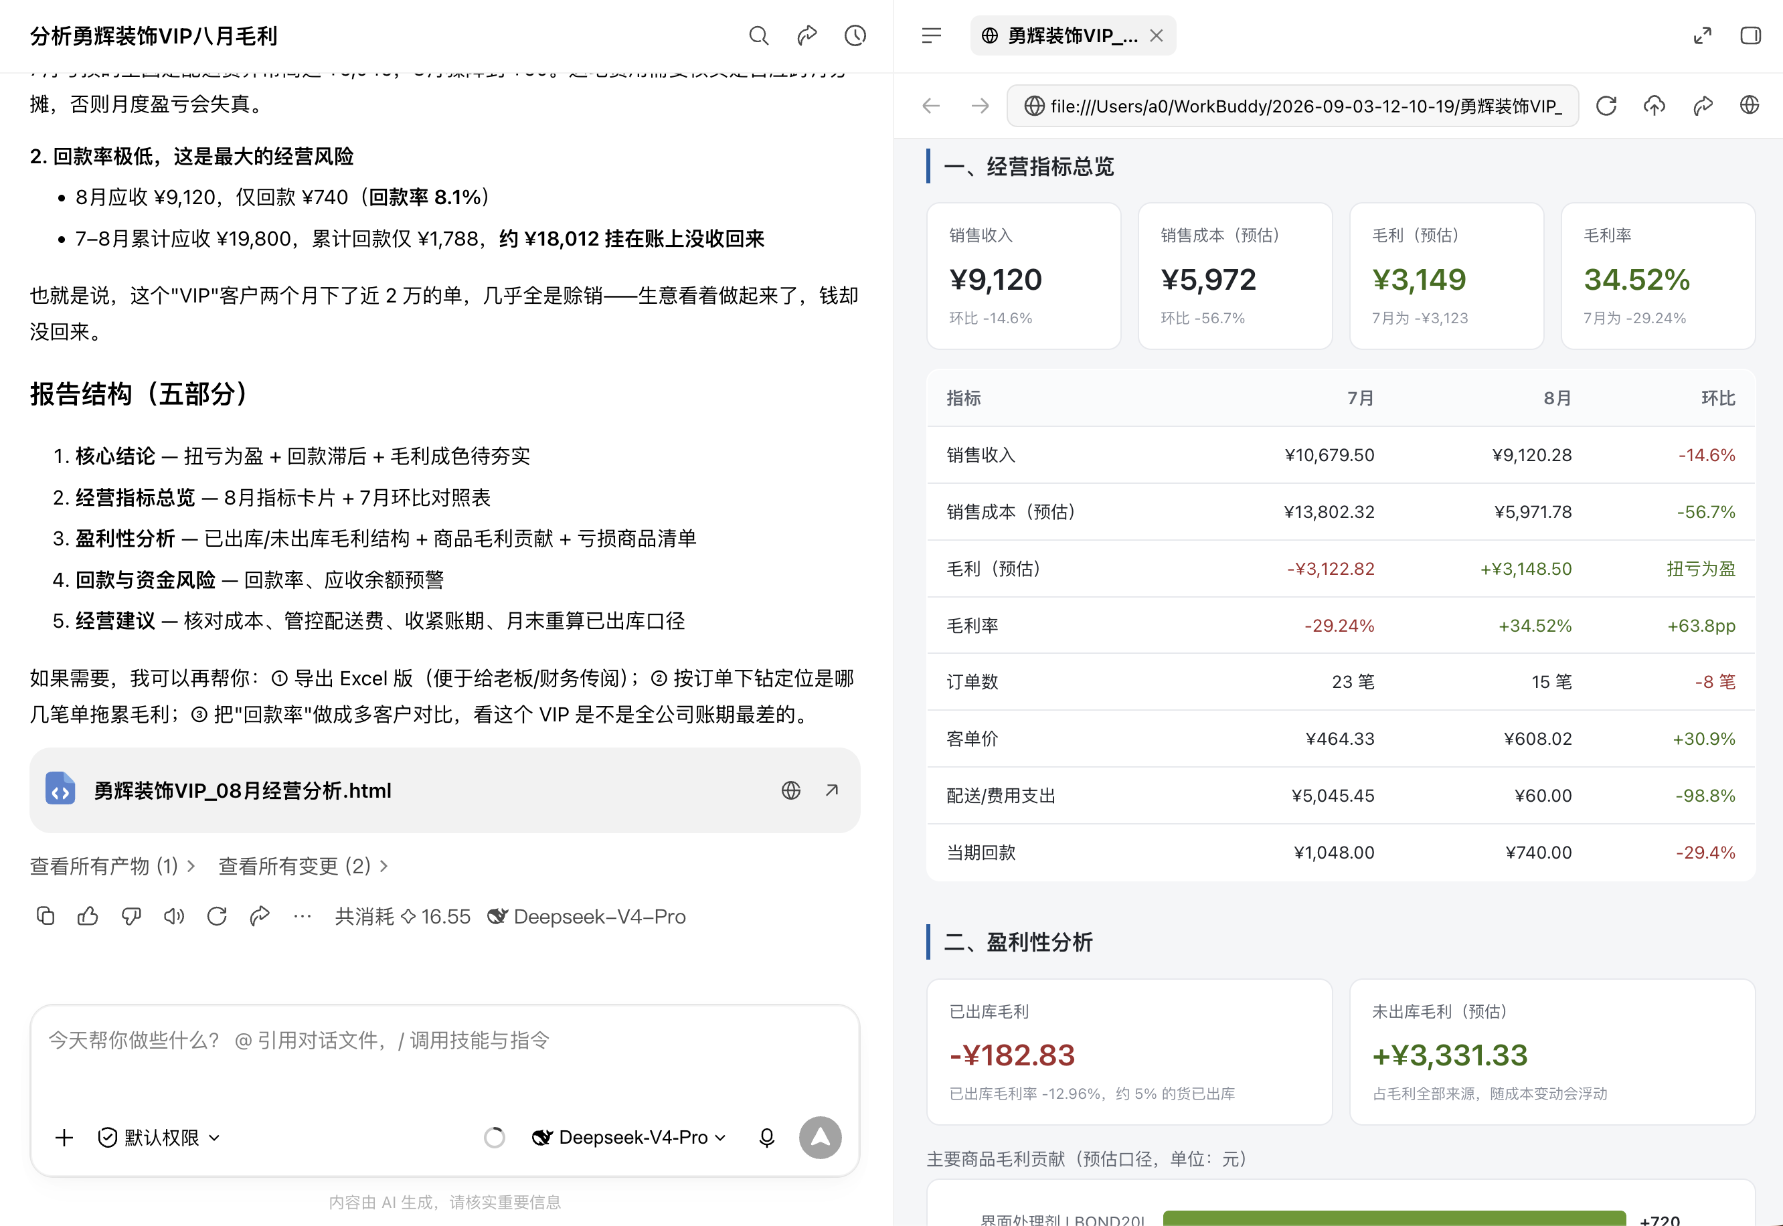
Task: Click the share arrow in chat header
Action: (x=806, y=35)
